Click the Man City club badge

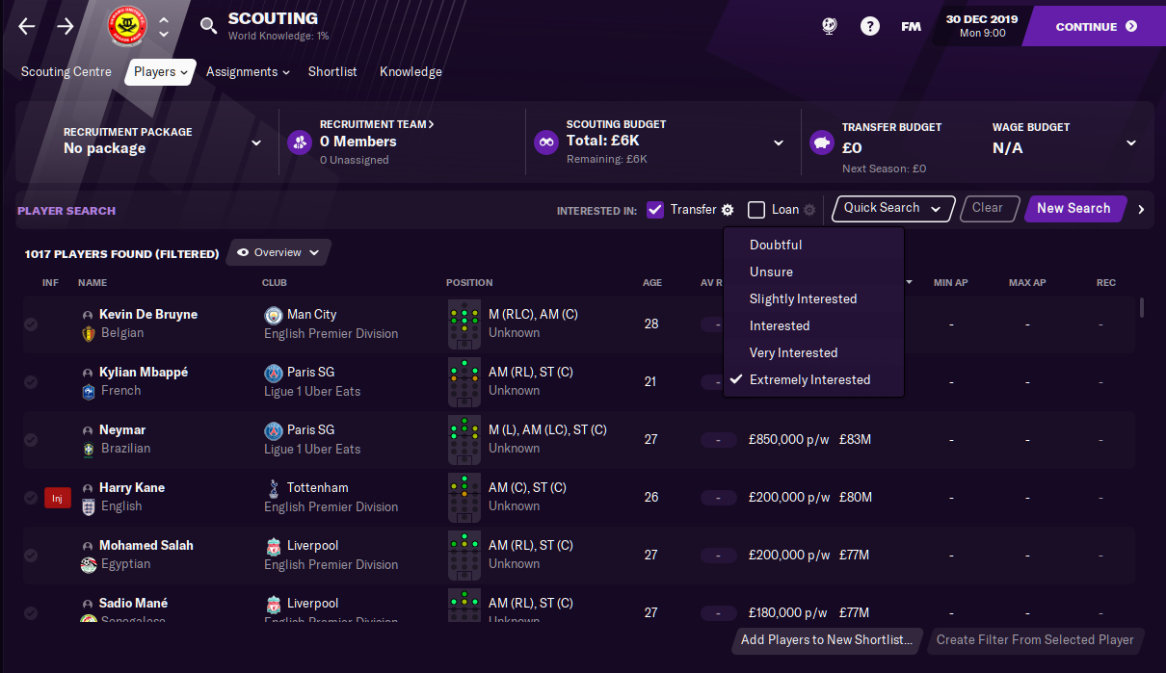coord(274,315)
